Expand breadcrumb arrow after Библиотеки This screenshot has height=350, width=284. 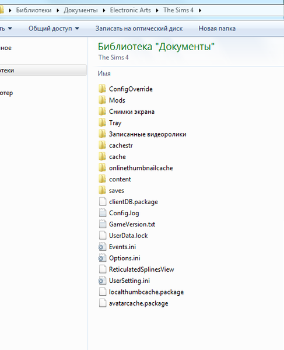click(58, 10)
